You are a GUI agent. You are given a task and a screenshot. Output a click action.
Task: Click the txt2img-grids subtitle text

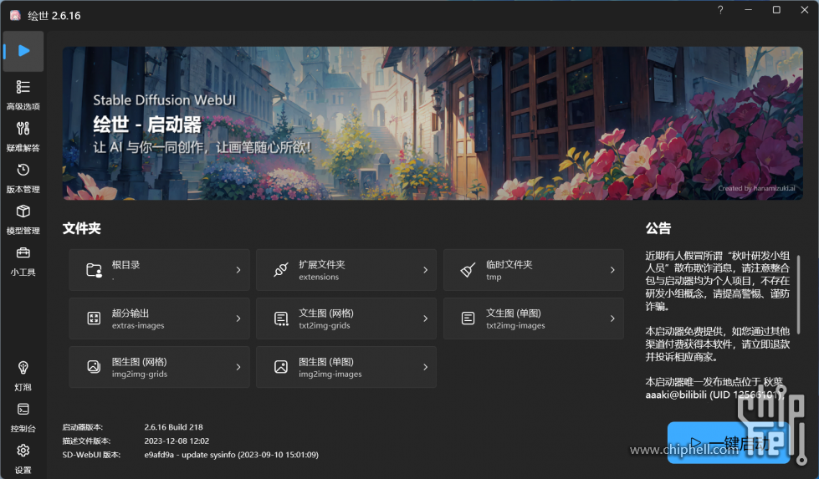tap(325, 325)
